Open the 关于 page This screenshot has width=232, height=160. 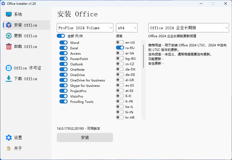coord(26,148)
